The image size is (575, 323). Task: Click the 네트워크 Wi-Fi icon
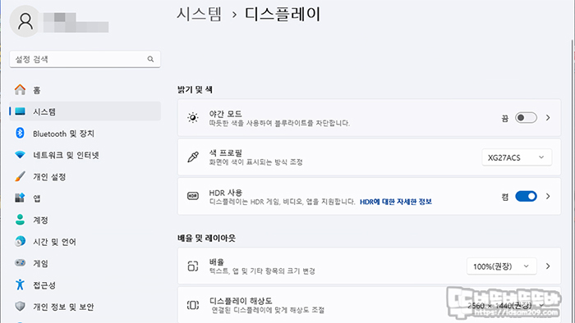(21, 155)
